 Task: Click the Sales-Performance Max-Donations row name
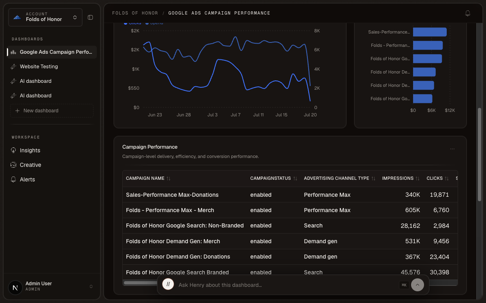(x=172, y=195)
